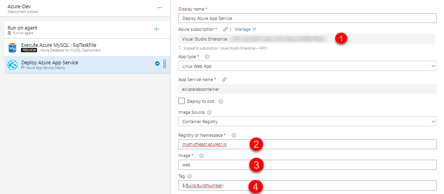Click the blue checkmark on Deploy Azure App Service
The height and width of the screenshot is (194, 444).
click(157, 63)
